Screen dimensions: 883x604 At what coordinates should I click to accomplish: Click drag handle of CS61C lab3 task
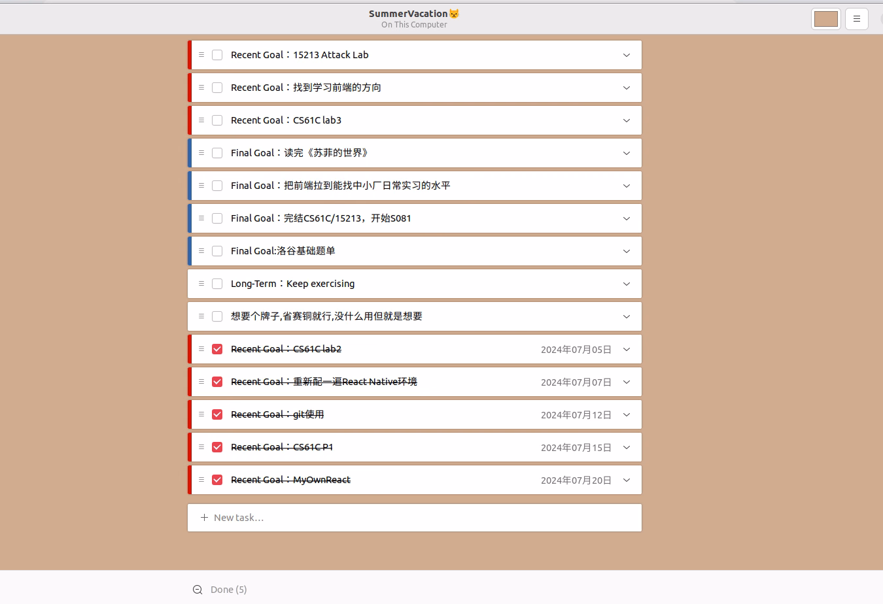click(201, 120)
